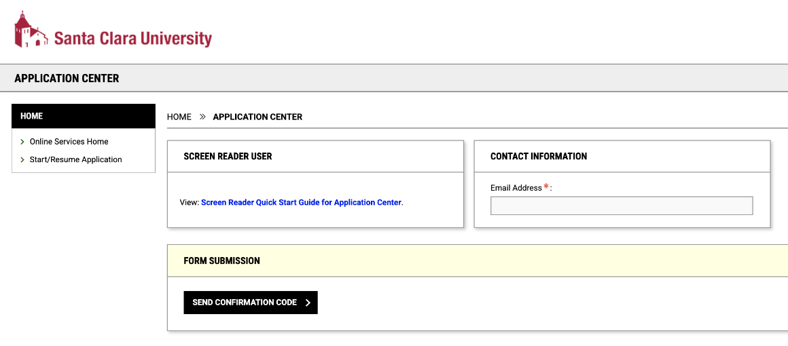
Task: Click the SCREEN READER USER heading
Action: coord(228,156)
